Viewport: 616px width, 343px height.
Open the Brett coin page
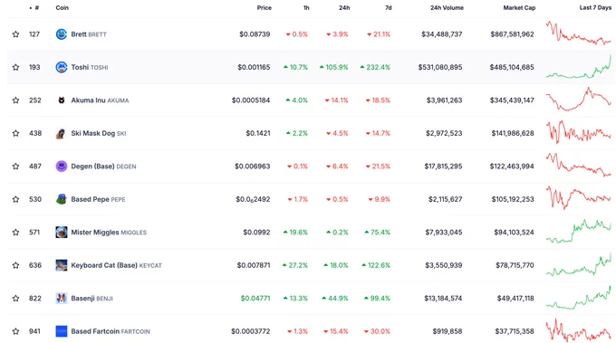pos(89,34)
